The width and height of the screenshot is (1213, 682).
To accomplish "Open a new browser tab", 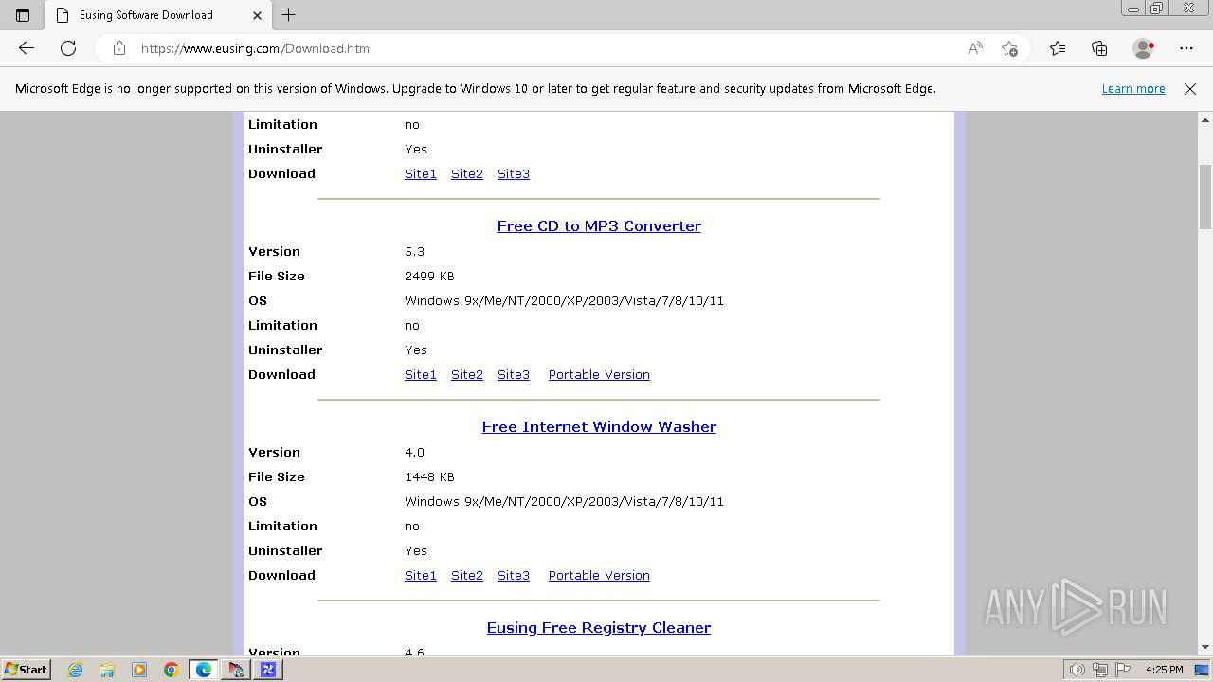I will tap(289, 15).
